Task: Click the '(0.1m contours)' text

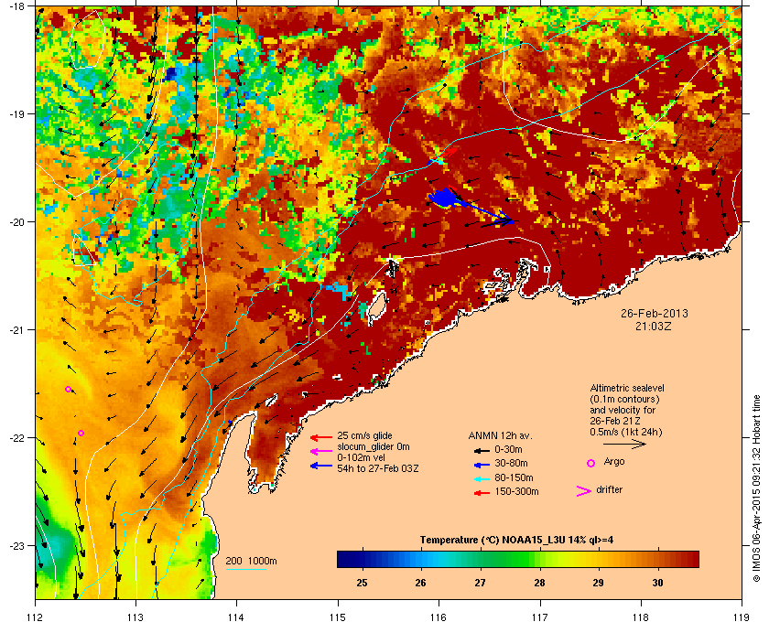Action: click(624, 399)
